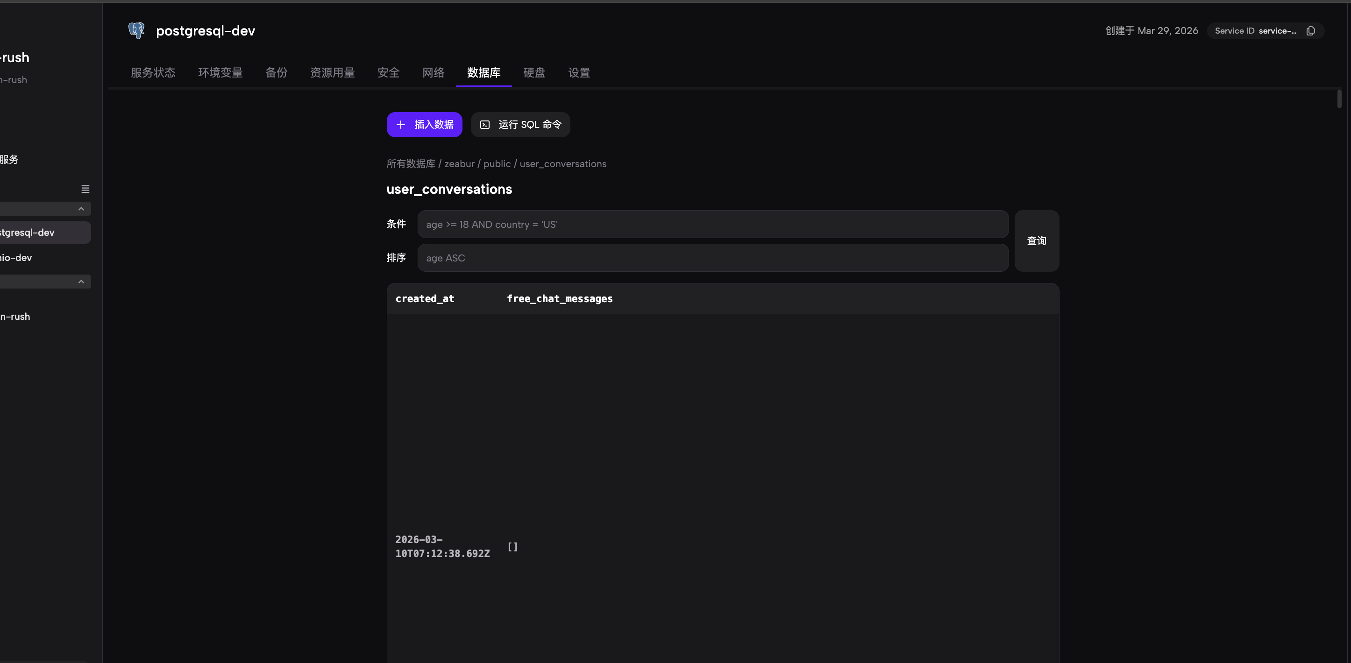1351x663 pixels.
Task: Switch to the 服务状态 tab
Action: point(153,73)
